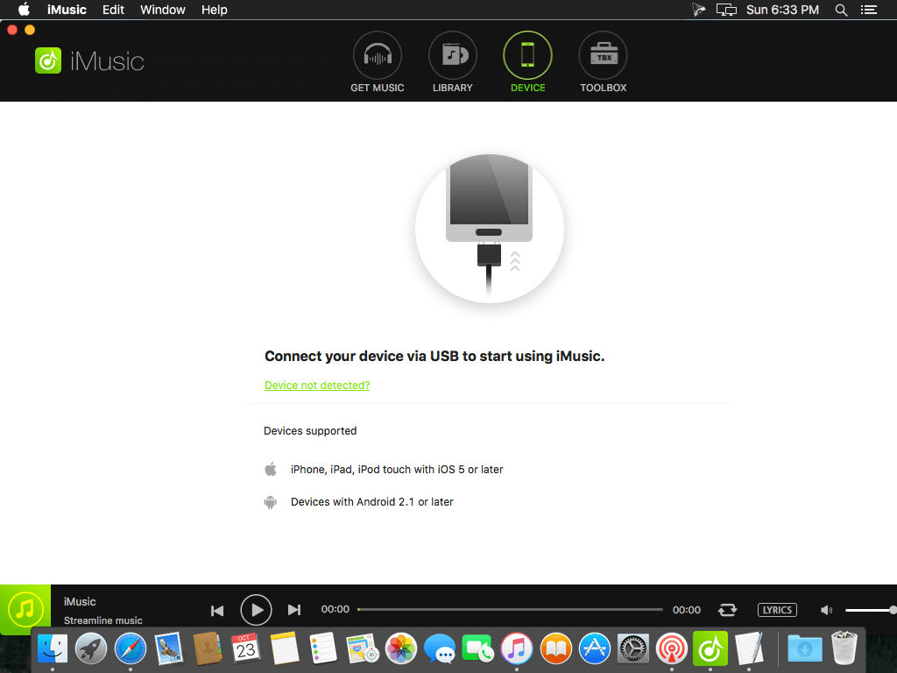Screen dimensions: 897x673
Task: Open the TOOLBOX section
Action: click(x=603, y=54)
